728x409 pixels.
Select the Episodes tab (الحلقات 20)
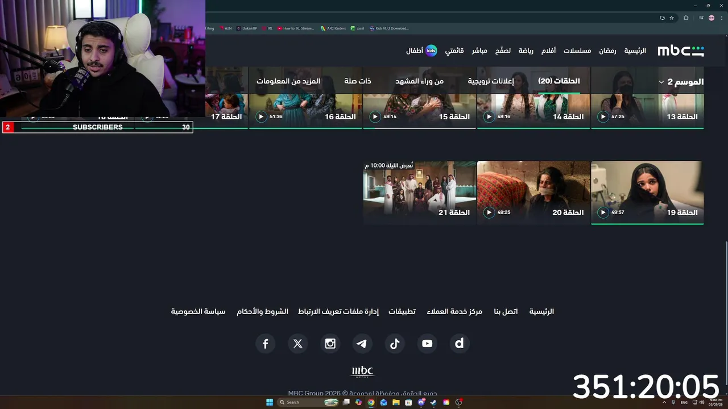click(559, 81)
